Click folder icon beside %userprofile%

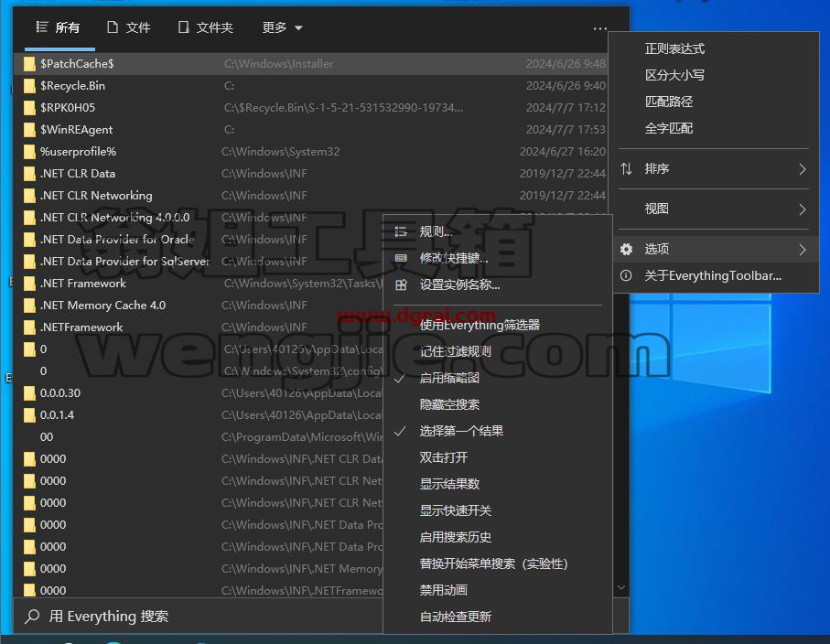(29, 152)
